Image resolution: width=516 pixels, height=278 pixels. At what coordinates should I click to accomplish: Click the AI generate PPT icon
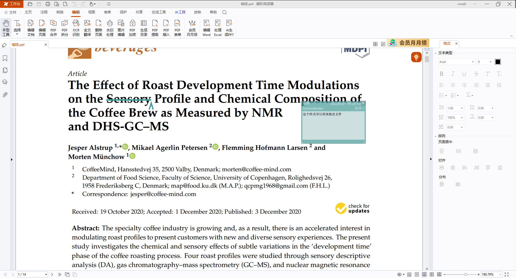[229, 28]
